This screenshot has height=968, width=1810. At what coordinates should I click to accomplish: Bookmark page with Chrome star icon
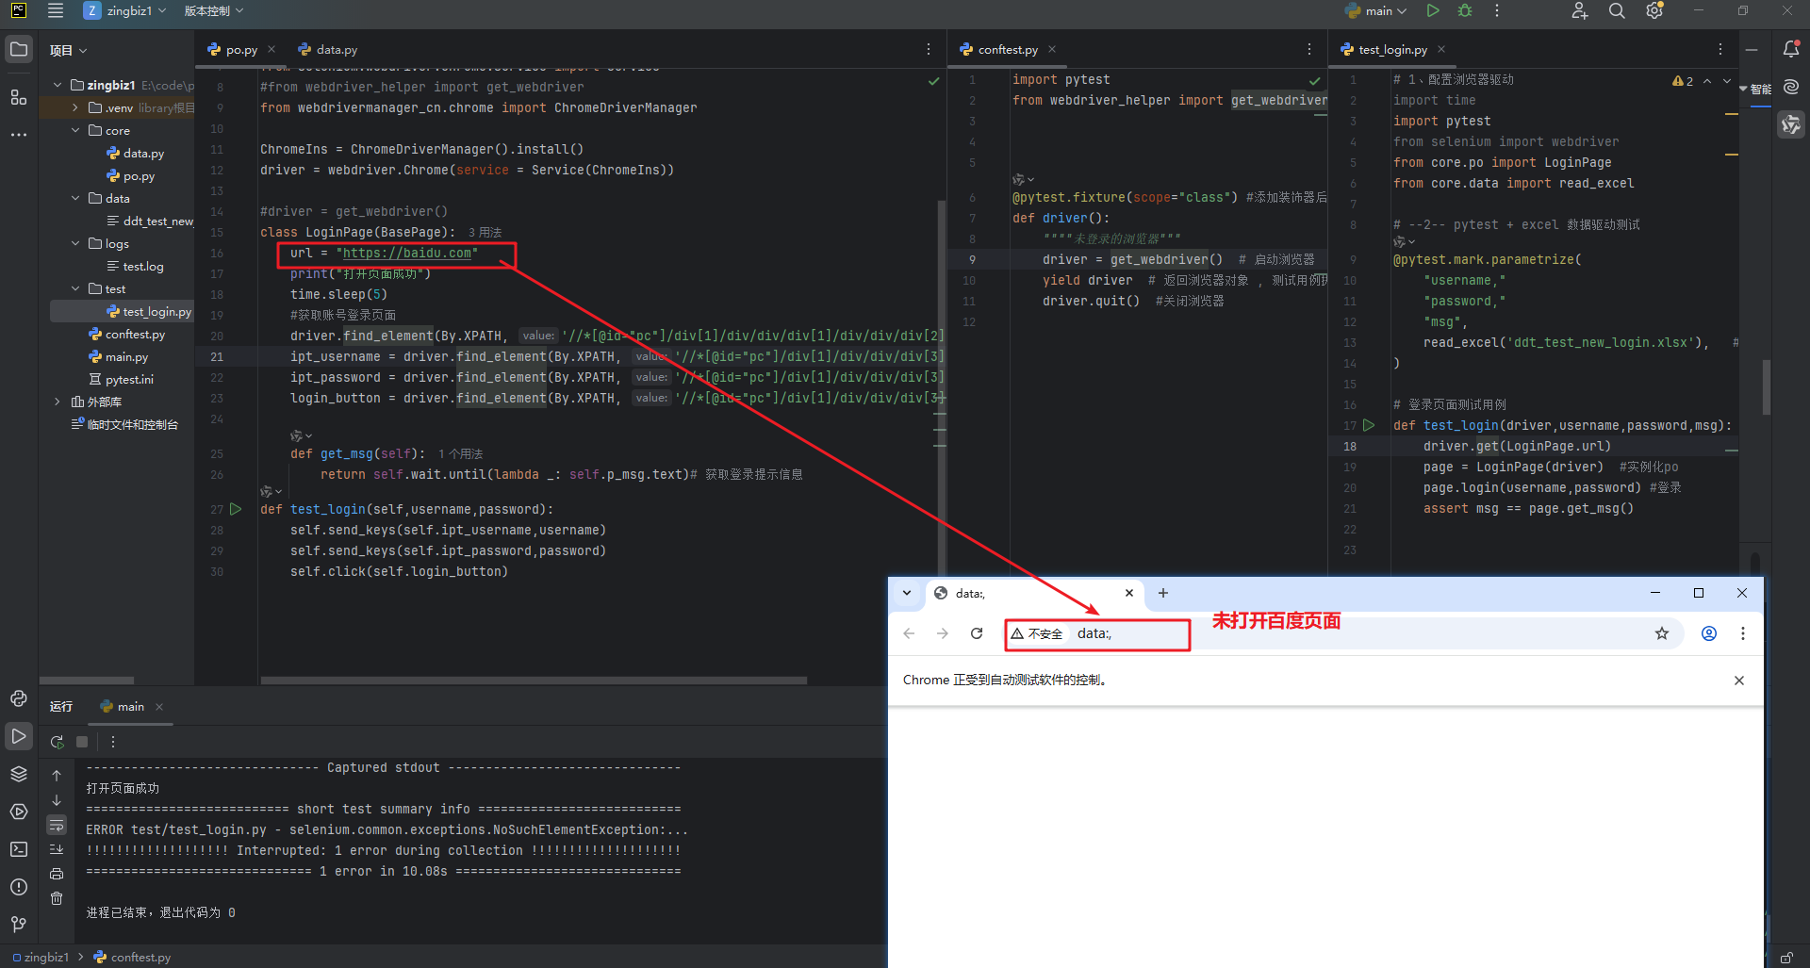tap(1662, 633)
